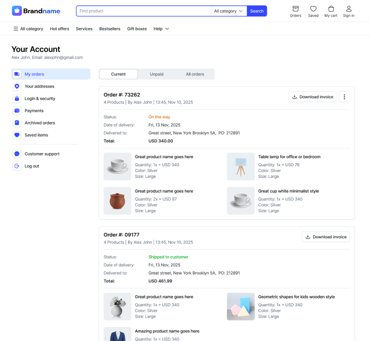Click the Payments card icon
This screenshot has width=370, height=341.
17,111
